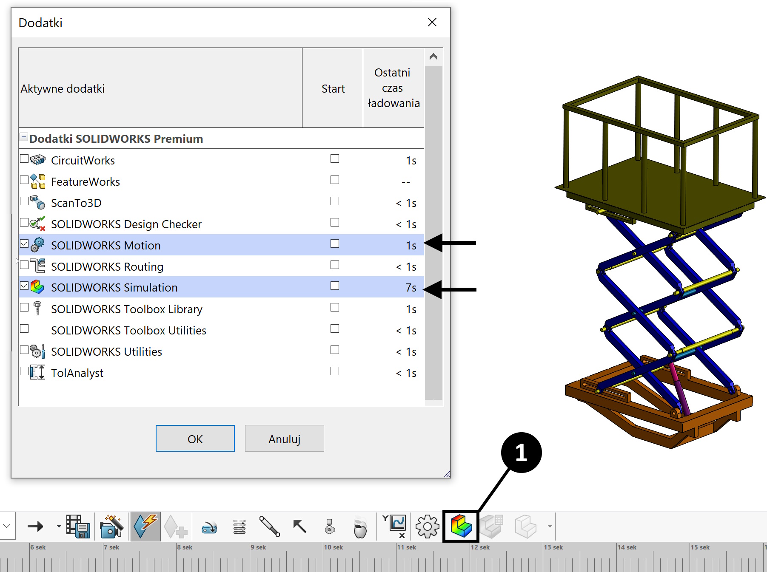Select the SOLIDWORKS Toolbox Library row text
This screenshot has height=572, width=767.
[127, 309]
